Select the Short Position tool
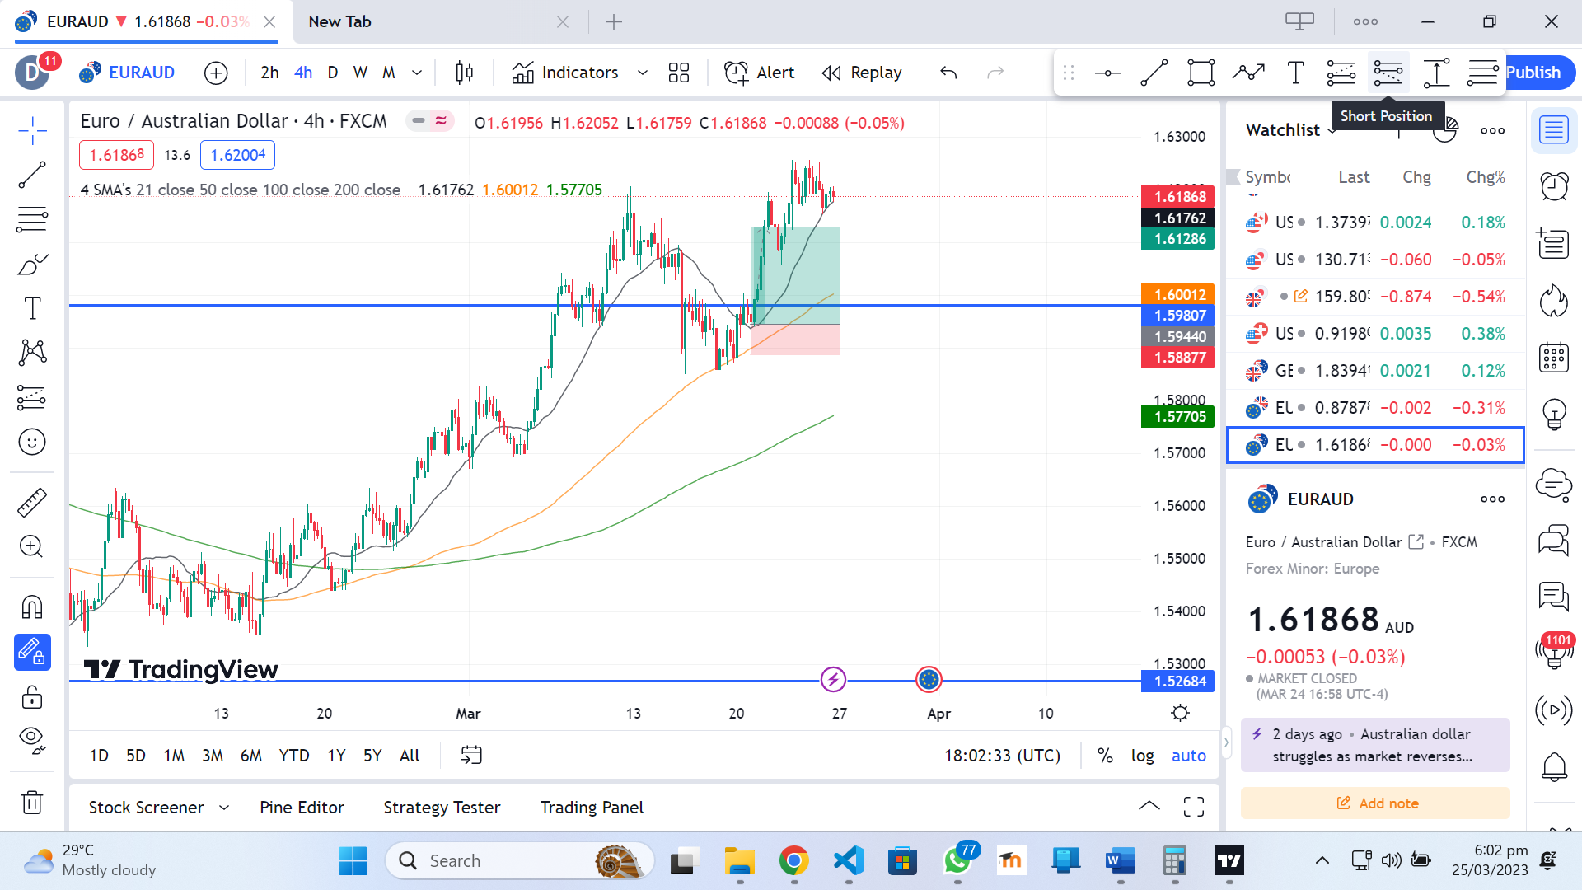The image size is (1582, 890). point(1388,73)
